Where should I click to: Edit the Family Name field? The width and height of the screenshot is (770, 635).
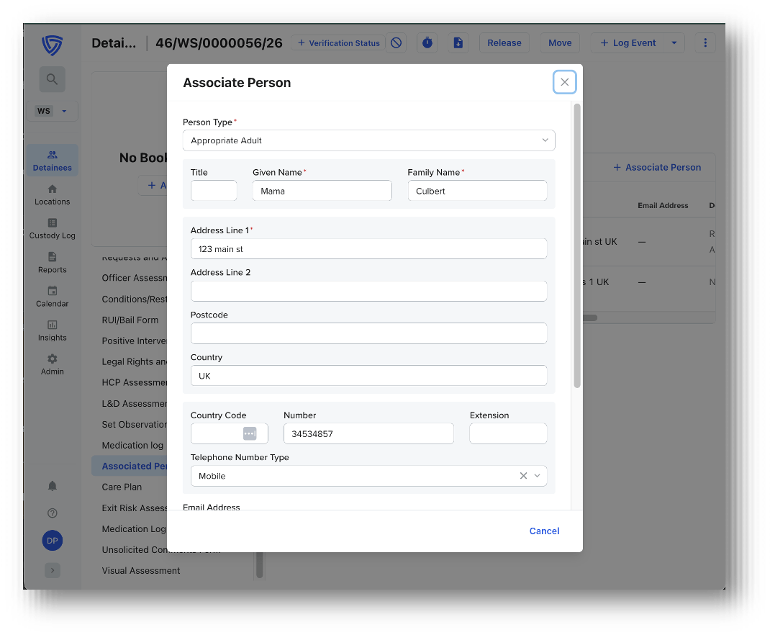477,191
